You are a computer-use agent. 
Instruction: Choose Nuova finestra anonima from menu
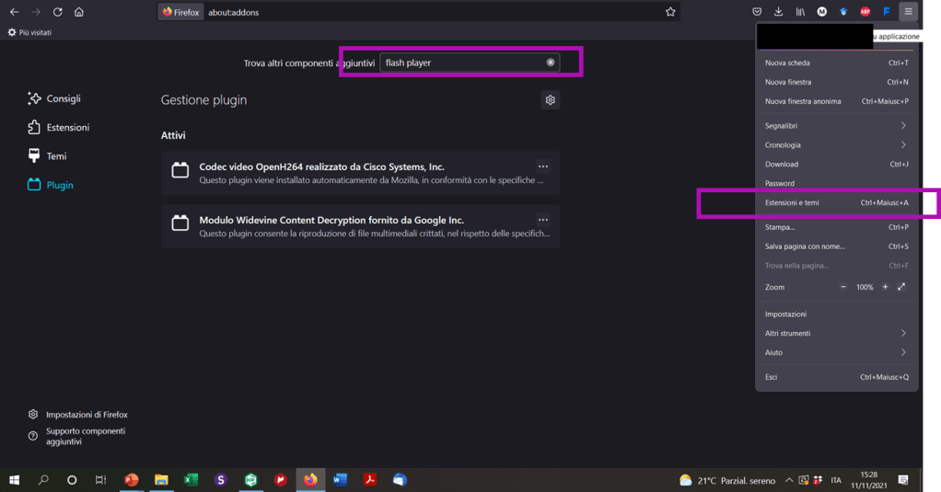[x=802, y=101]
